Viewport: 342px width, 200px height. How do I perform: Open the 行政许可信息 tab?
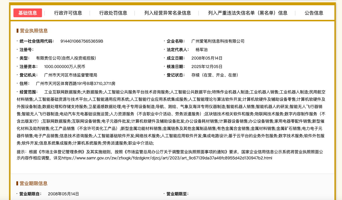(x=68, y=13)
